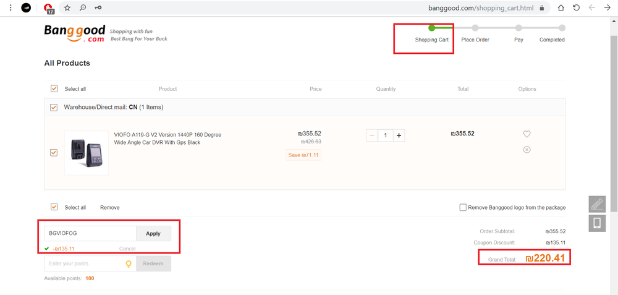The height and width of the screenshot is (295, 618).
Task: Open the browser three-dot menu
Action: [x=11, y=7]
